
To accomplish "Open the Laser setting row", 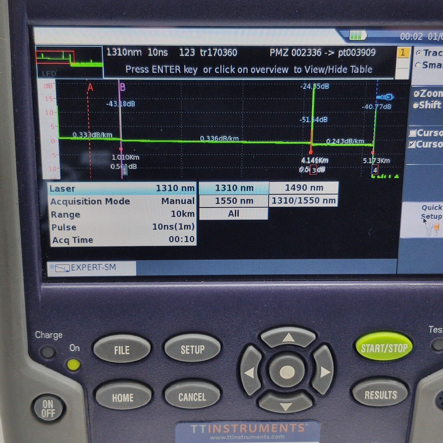I will (122, 189).
